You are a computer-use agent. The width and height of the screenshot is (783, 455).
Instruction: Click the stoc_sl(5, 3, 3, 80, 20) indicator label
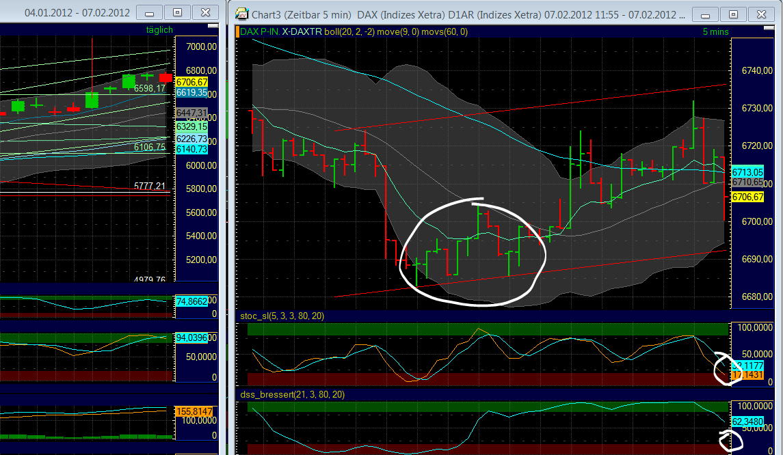click(x=282, y=316)
